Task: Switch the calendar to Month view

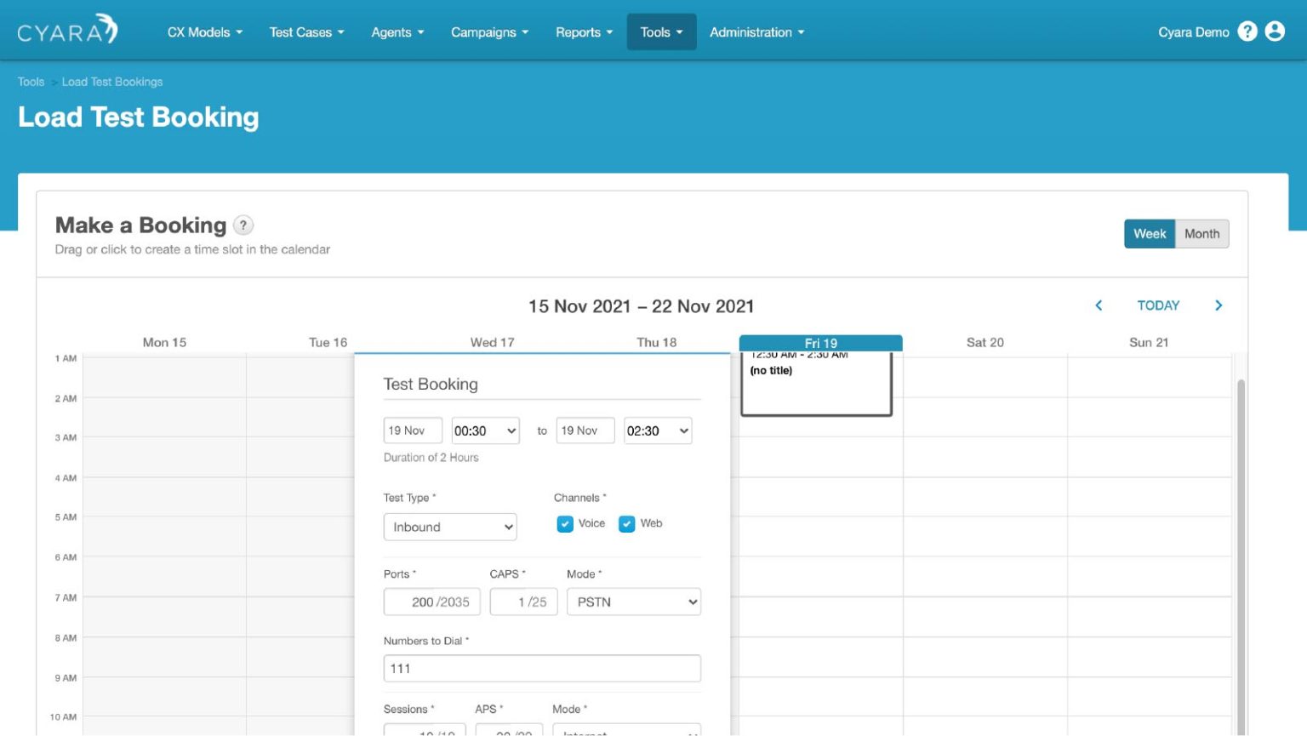Action: click(1201, 233)
